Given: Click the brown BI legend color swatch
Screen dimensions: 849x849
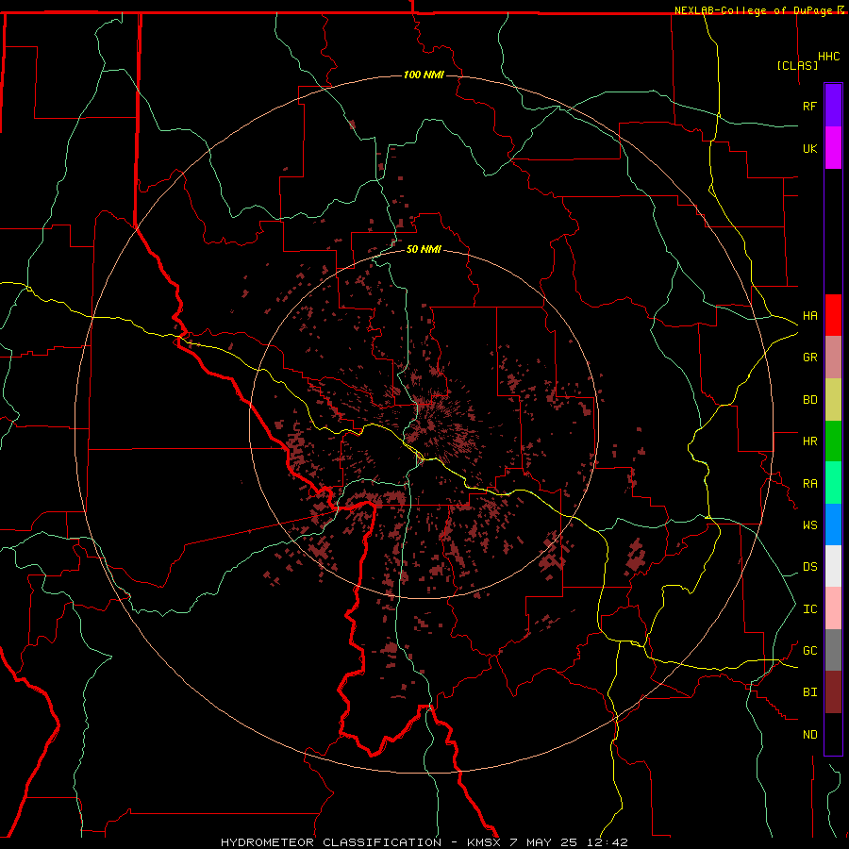Looking at the screenshot, I should [833, 692].
